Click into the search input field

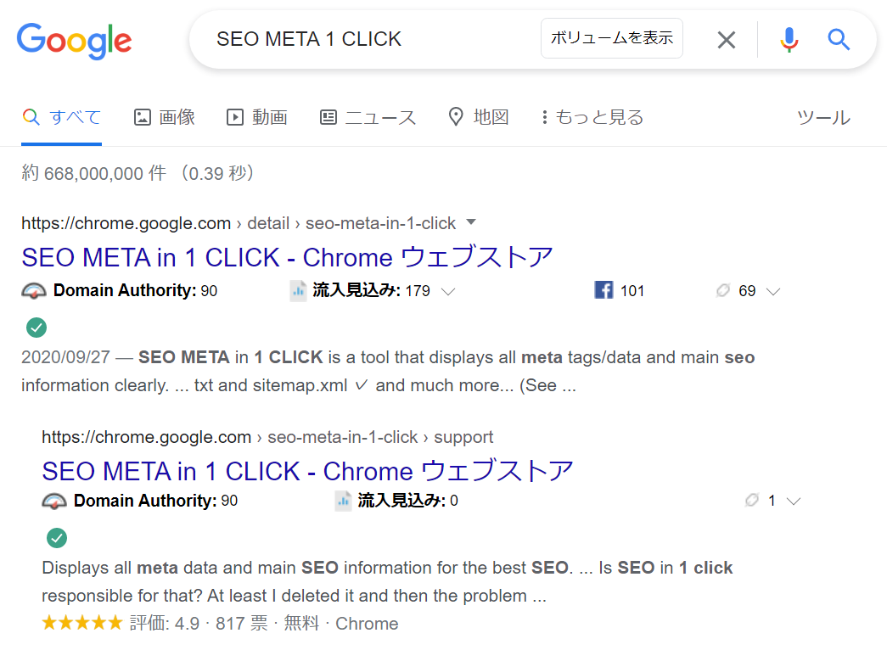point(373,39)
